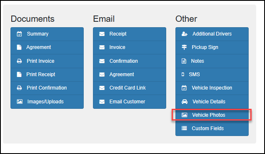The image size is (265, 154).
Task: Open Email Customer option
Action: [x=129, y=102]
